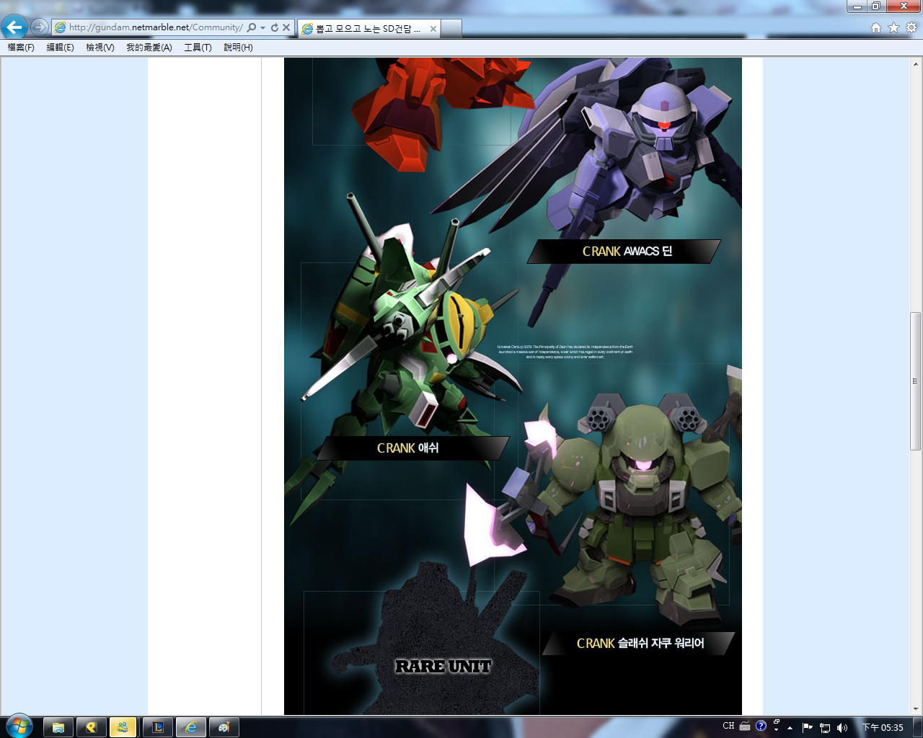Focus the gundam.netmarble.net address field
Viewport: 923px width, 738px height.
coord(155,27)
